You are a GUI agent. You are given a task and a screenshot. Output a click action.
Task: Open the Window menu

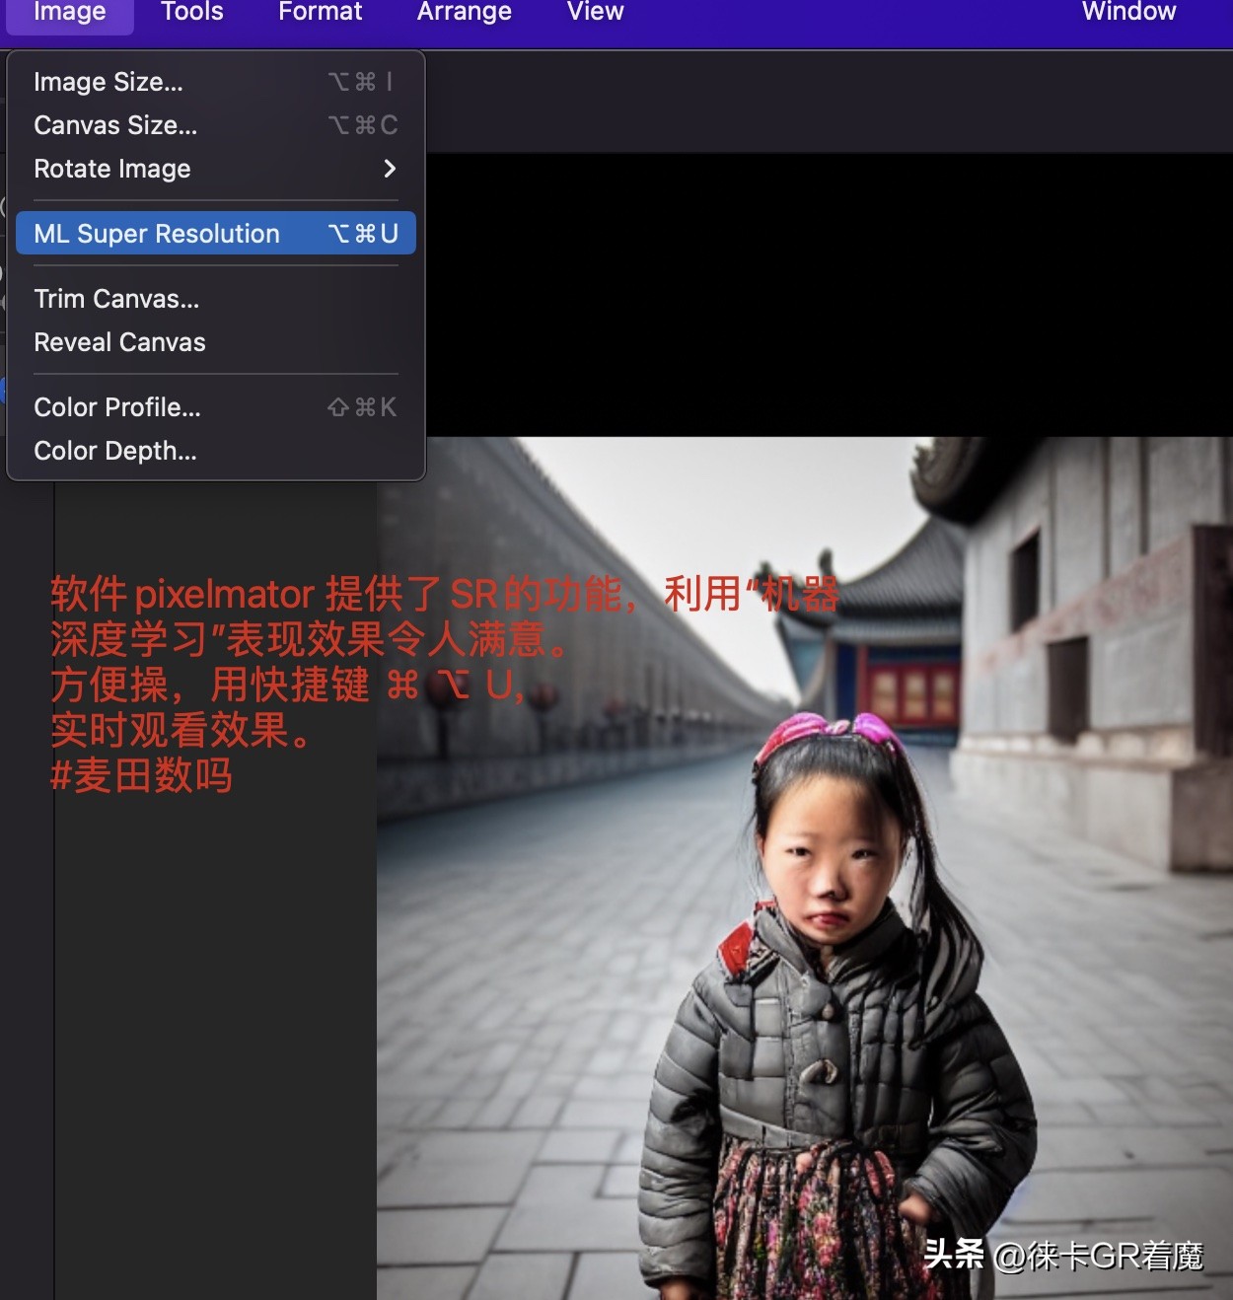pyautogui.click(x=1128, y=13)
